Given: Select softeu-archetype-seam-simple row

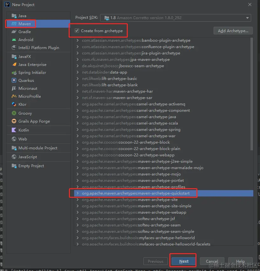Looking at the screenshot, I should click(164, 232).
